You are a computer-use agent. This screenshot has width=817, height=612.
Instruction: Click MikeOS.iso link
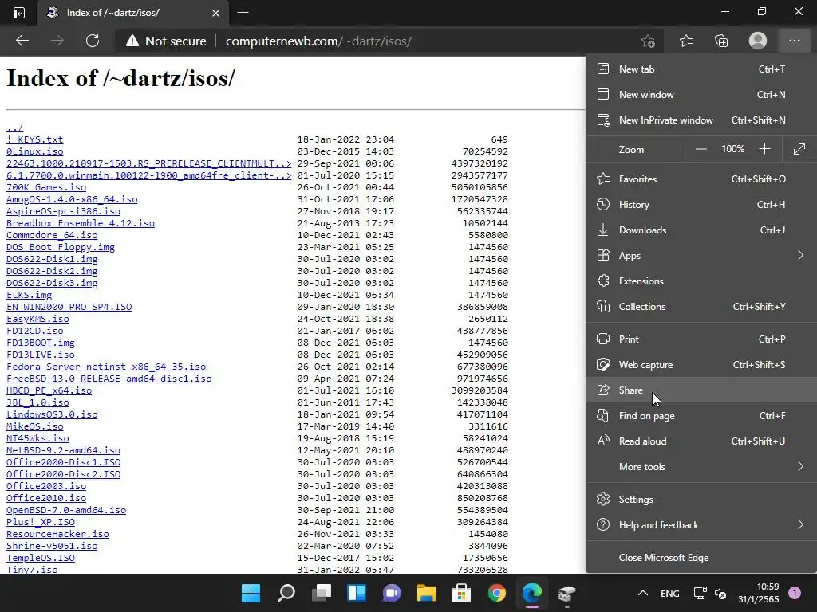34,427
